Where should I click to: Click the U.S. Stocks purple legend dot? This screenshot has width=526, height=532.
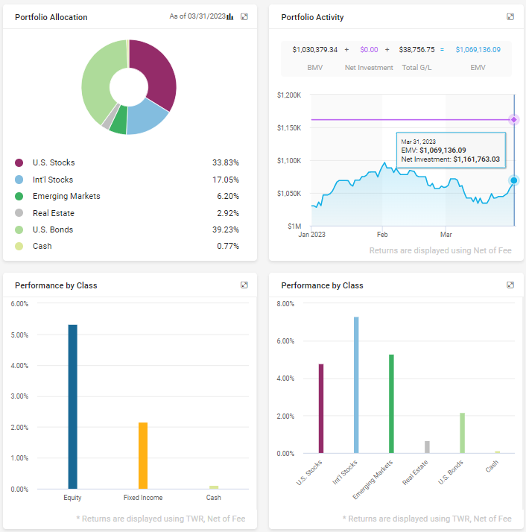coord(19,162)
